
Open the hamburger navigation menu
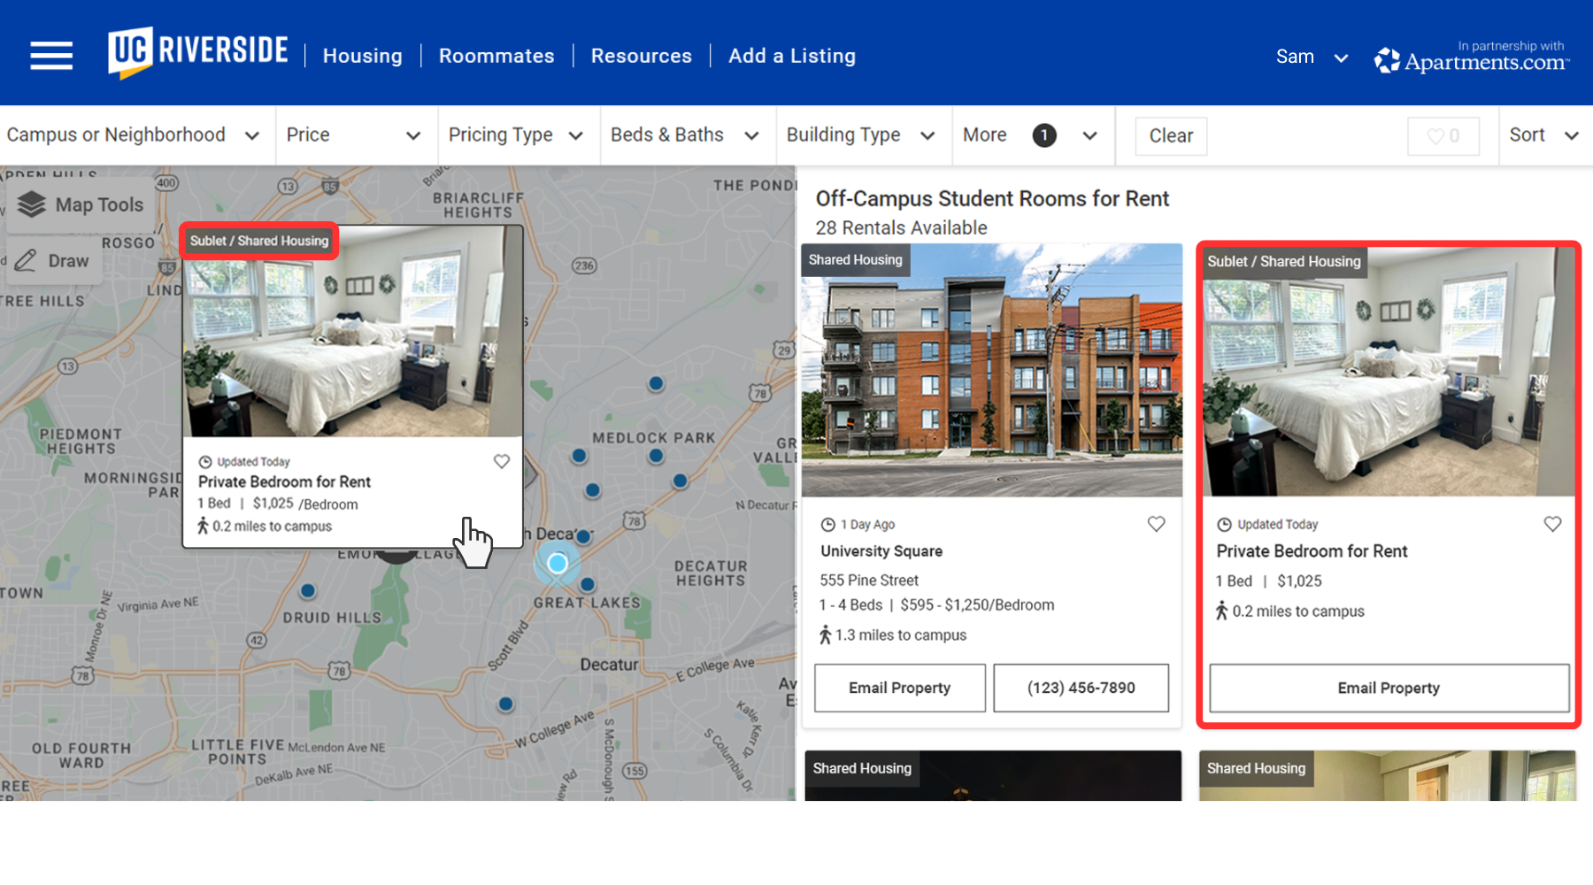(51, 56)
